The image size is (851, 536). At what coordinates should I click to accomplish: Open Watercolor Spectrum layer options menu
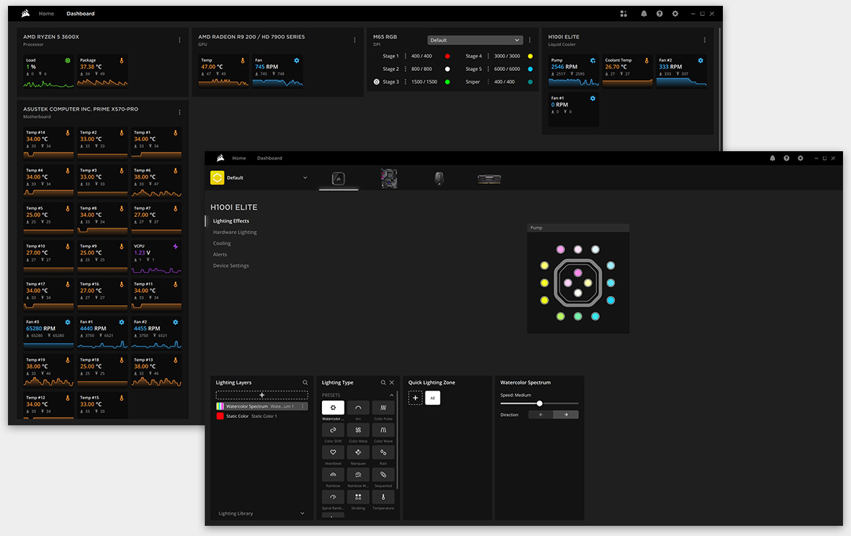tap(302, 407)
